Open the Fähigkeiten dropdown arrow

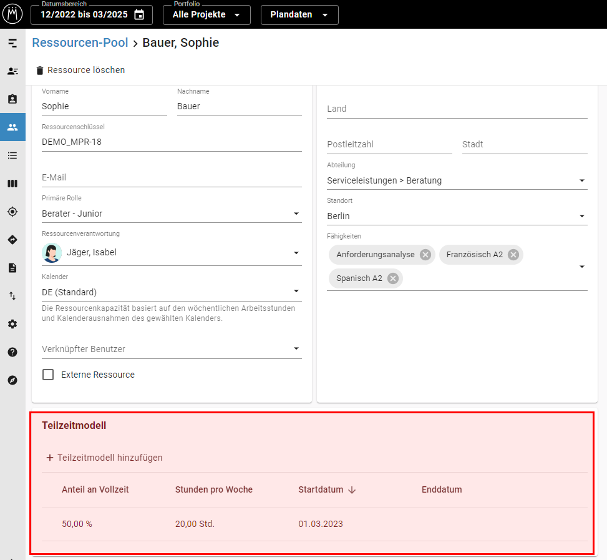pyautogui.click(x=582, y=267)
